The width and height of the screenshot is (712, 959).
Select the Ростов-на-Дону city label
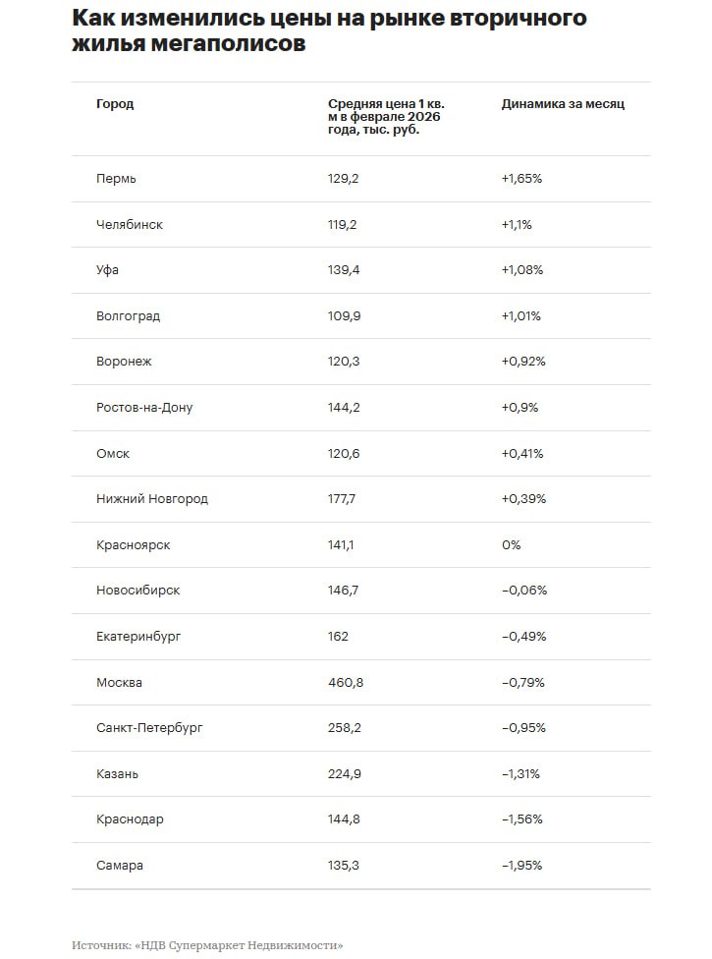tap(144, 408)
